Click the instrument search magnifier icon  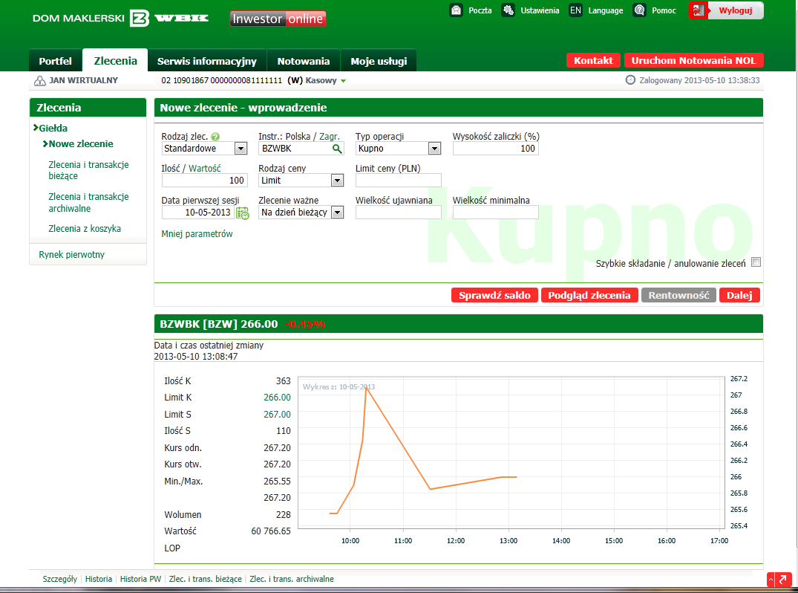(x=337, y=149)
